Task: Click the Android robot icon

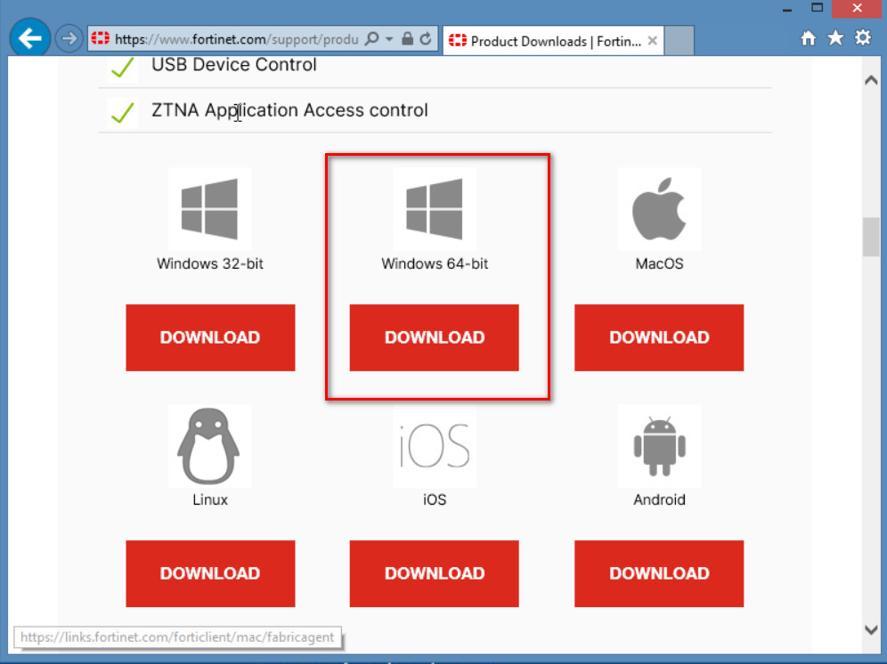Action: pyautogui.click(x=660, y=447)
